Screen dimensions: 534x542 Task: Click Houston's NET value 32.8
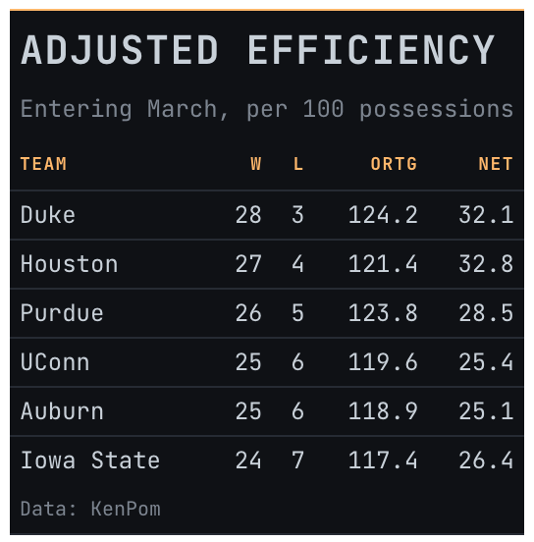(486, 264)
